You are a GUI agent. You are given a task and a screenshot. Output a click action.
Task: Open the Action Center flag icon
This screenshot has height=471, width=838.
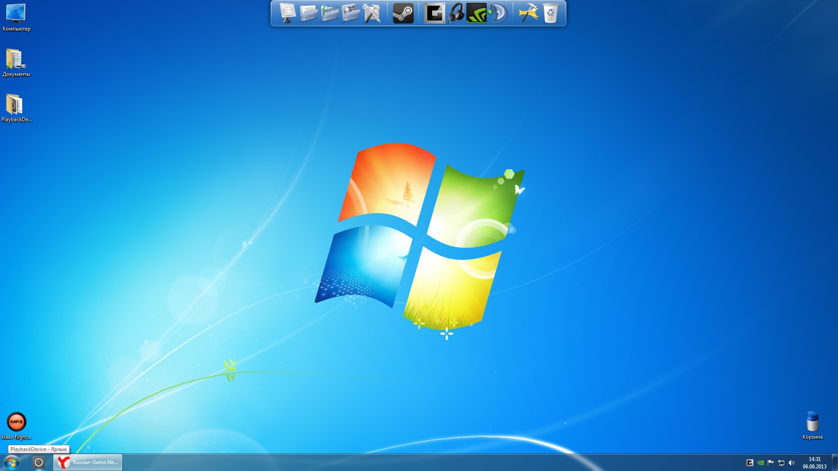click(x=771, y=463)
